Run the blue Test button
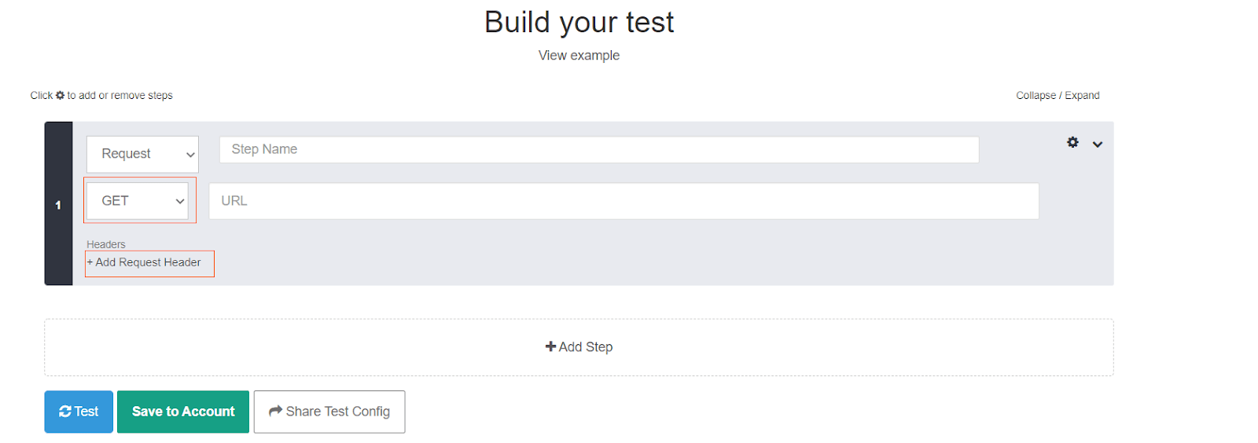This screenshot has height=443, width=1258. 79,412
